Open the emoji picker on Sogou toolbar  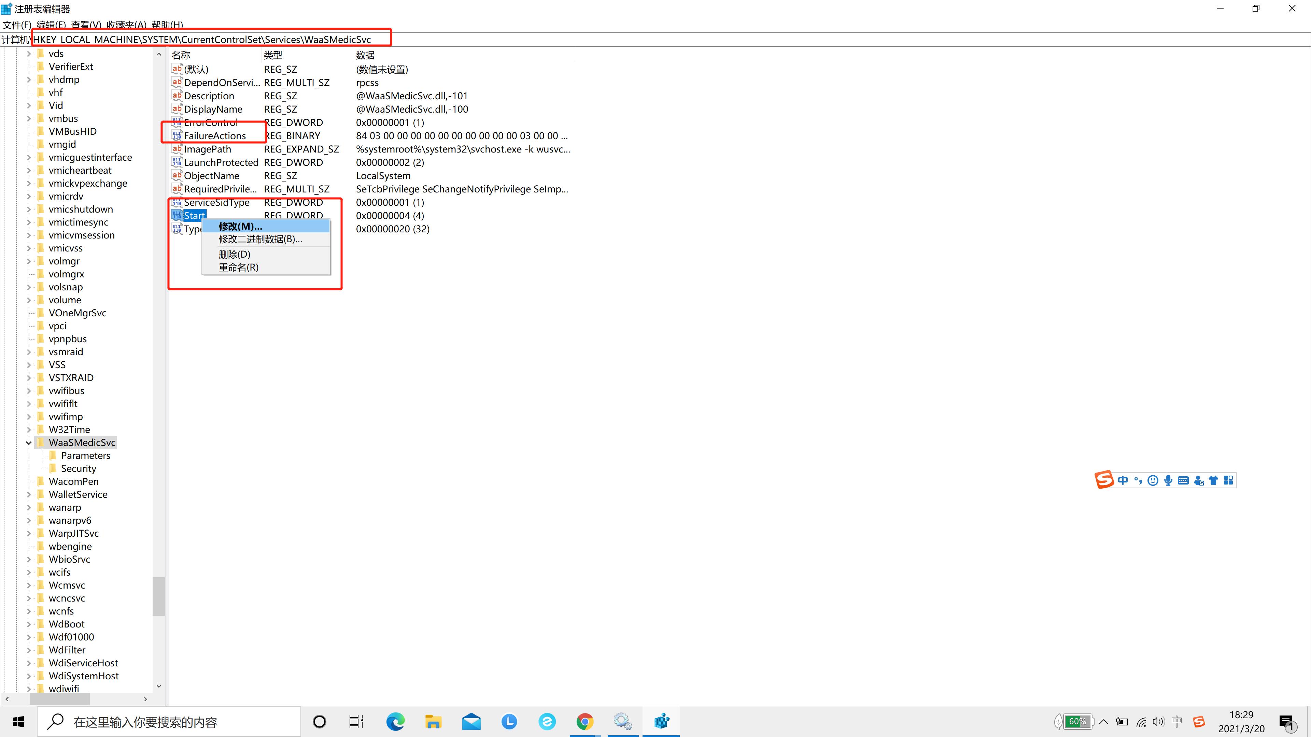tap(1153, 480)
